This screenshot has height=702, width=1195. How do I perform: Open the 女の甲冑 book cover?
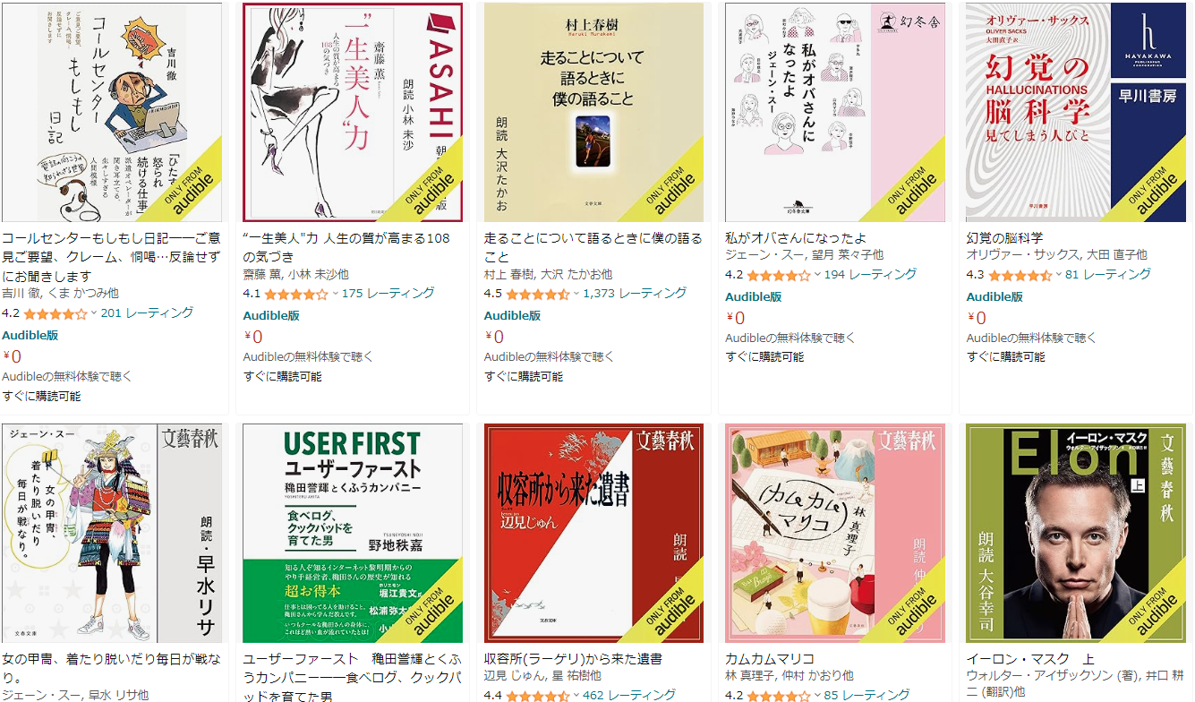(112, 533)
